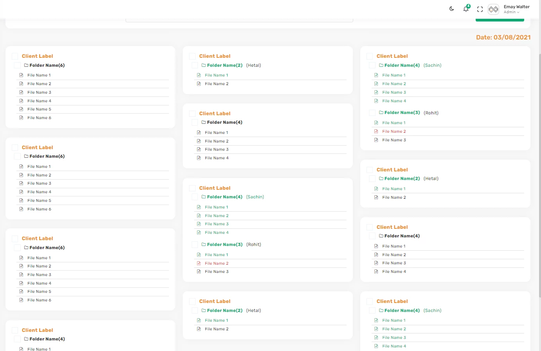Image resolution: width=541 pixels, height=351 pixels.
Task: Switch to dark mode with moon icon
Action: click(x=452, y=9)
